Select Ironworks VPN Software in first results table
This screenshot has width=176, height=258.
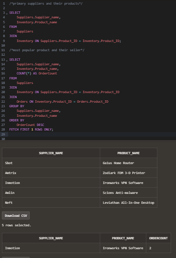coord(128,183)
